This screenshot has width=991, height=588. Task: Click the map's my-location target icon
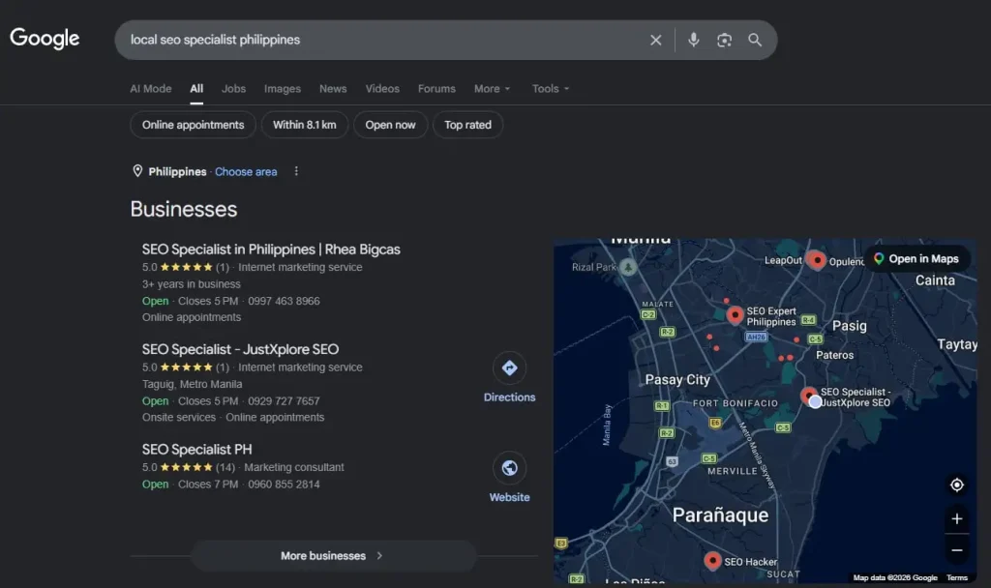tap(957, 485)
